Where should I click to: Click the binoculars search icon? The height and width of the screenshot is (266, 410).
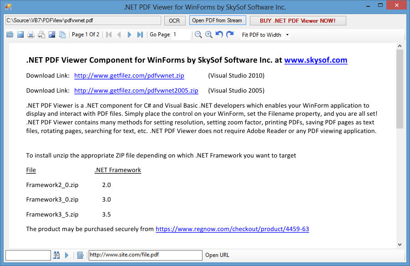pos(56,255)
